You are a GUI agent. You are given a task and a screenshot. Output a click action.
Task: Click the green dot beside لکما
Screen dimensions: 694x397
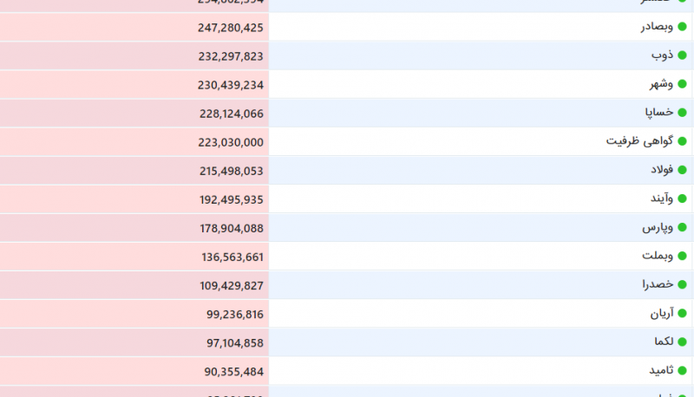(680, 342)
